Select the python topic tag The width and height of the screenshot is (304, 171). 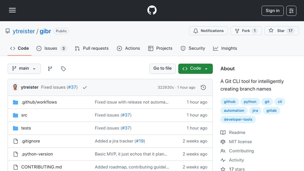tap(250, 102)
